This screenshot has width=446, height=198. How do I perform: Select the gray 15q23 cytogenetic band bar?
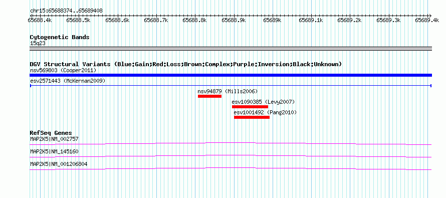231,49
